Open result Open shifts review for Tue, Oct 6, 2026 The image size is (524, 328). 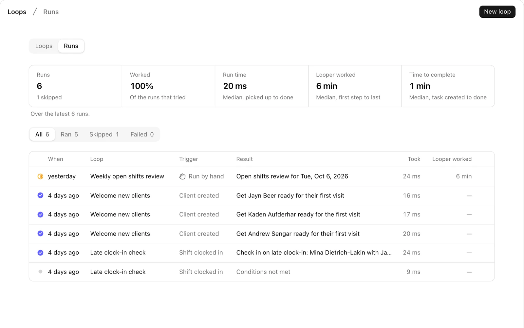[292, 176]
